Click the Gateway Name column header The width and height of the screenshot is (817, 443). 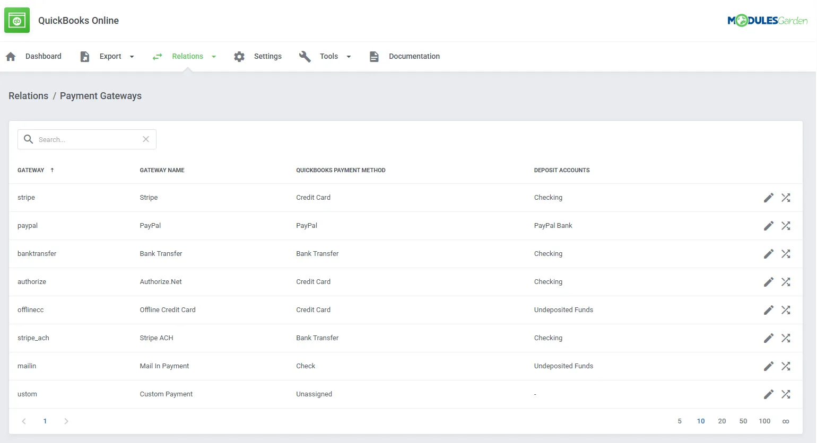pos(162,170)
